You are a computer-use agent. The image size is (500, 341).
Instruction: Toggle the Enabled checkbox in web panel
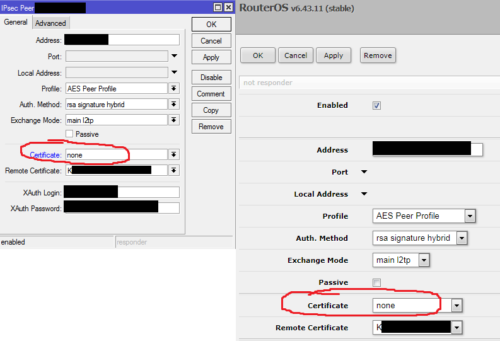click(x=376, y=105)
